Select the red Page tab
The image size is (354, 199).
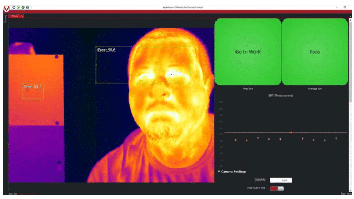(15, 16)
